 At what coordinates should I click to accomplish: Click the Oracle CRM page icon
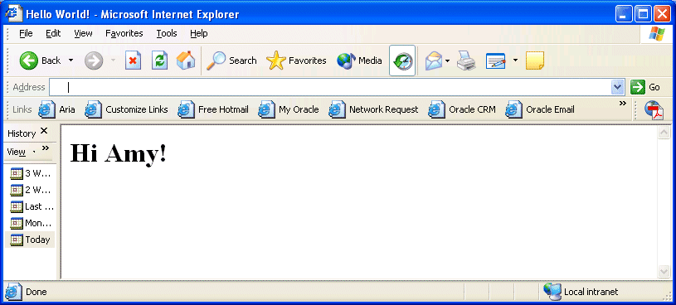[x=436, y=109]
